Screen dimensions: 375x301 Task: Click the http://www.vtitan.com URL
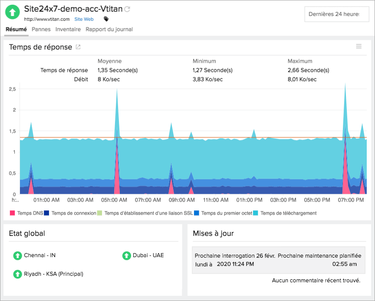(47, 19)
